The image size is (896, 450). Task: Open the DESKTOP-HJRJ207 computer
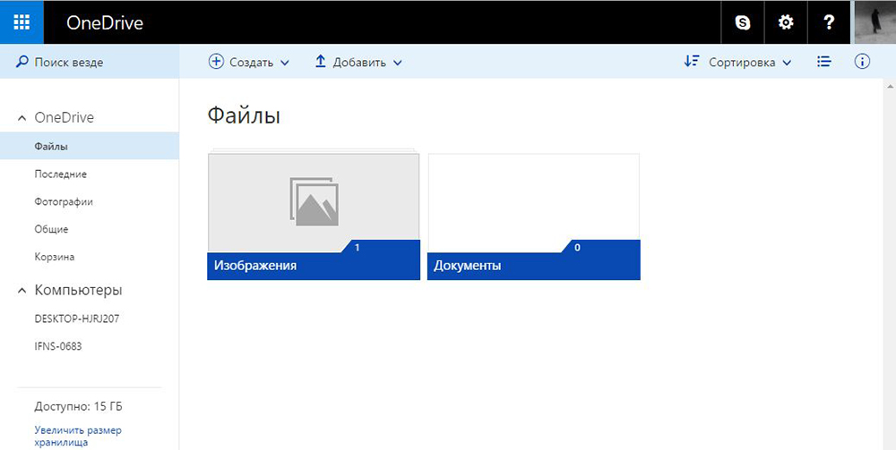[76, 318]
